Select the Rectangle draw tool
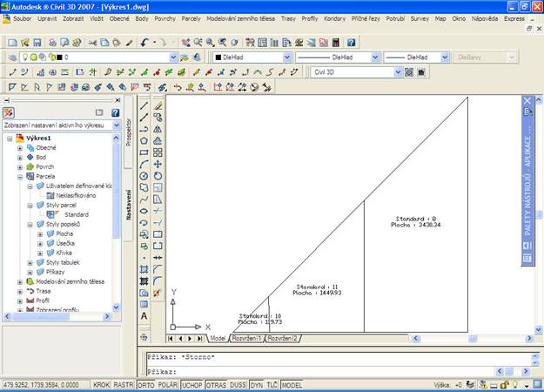 coord(144,152)
